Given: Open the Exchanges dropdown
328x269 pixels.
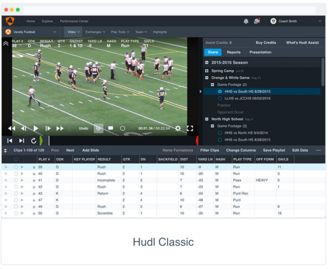Looking at the screenshot, I should coord(95,32).
